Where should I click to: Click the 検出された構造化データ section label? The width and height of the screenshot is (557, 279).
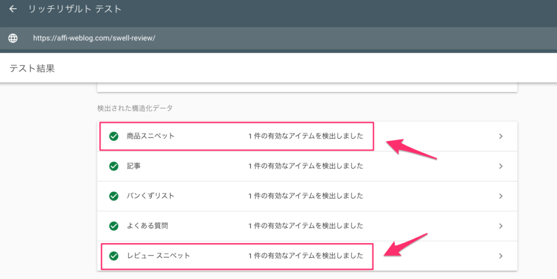pyautogui.click(x=135, y=108)
